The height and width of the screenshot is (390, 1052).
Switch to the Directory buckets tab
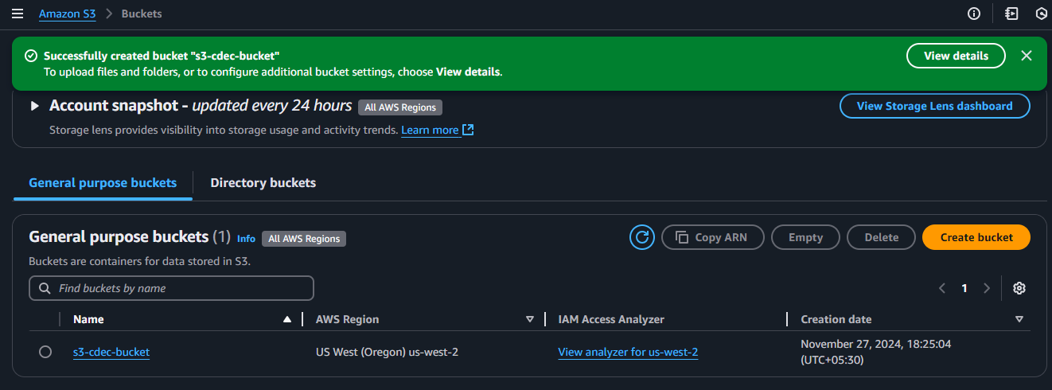click(x=263, y=183)
